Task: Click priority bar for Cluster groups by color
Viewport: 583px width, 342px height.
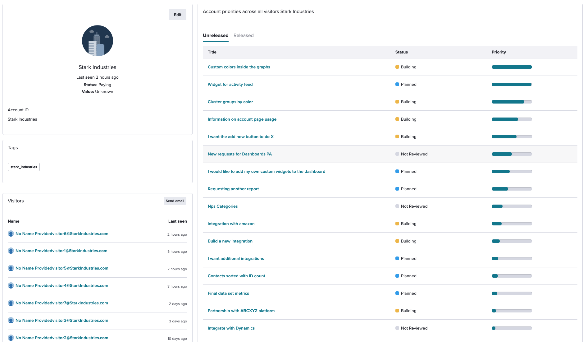Action: [x=512, y=102]
